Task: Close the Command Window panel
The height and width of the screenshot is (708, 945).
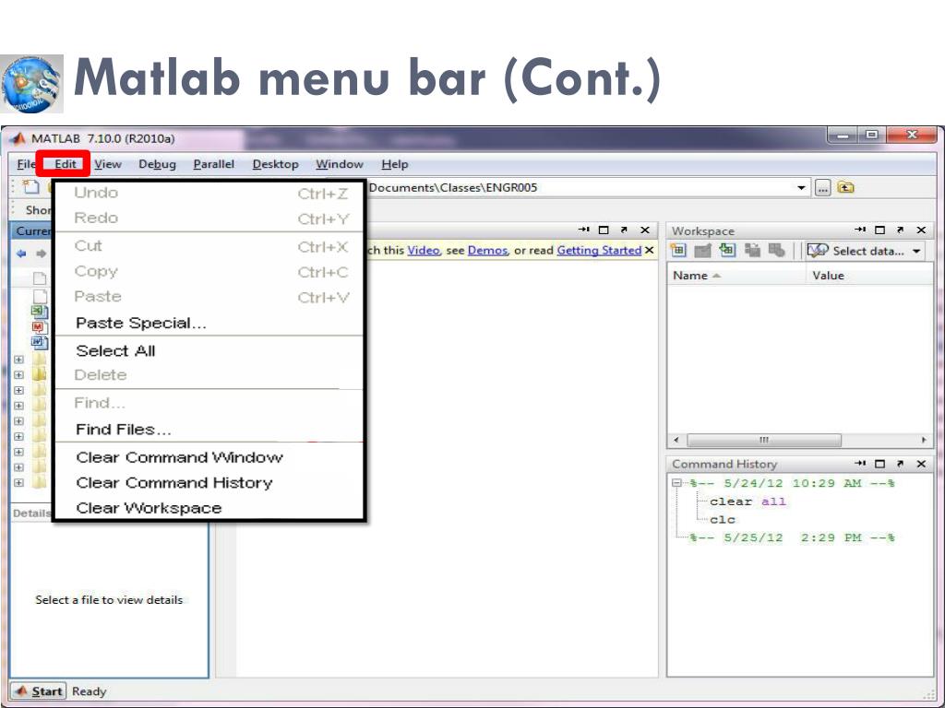Action: (x=645, y=230)
